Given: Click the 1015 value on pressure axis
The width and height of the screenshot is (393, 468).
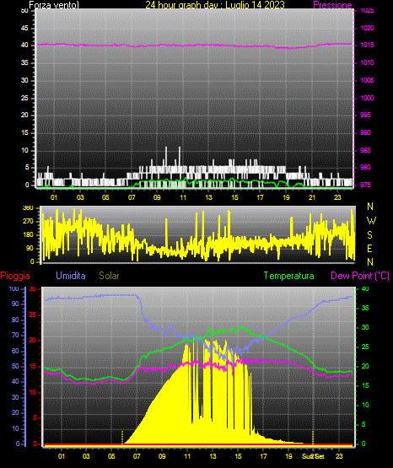Looking at the screenshot, I should (x=367, y=45).
